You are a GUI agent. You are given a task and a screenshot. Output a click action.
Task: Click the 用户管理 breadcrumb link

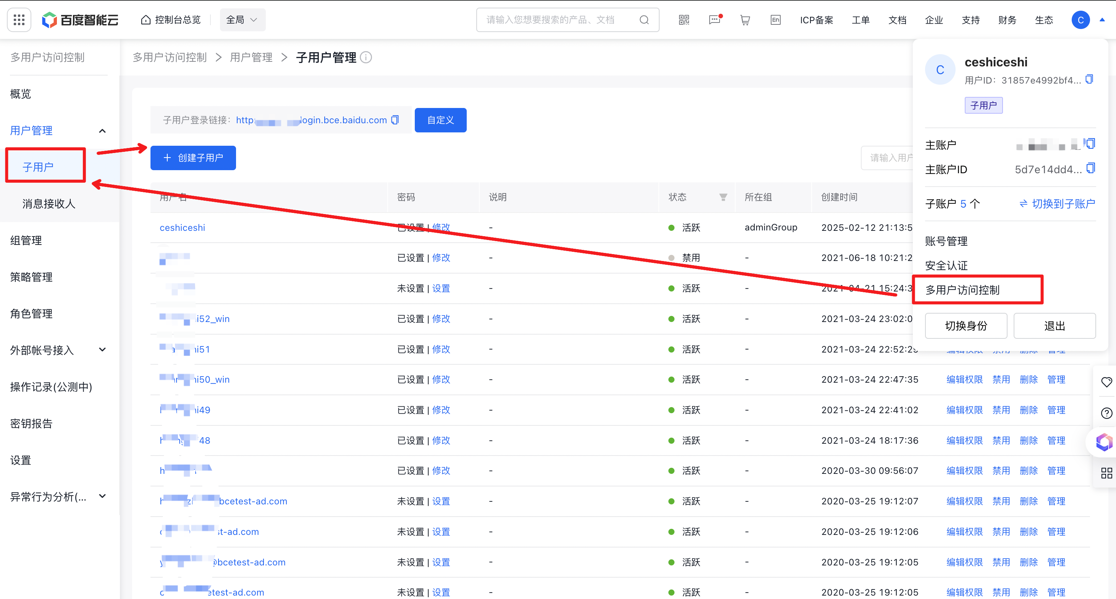(251, 58)
